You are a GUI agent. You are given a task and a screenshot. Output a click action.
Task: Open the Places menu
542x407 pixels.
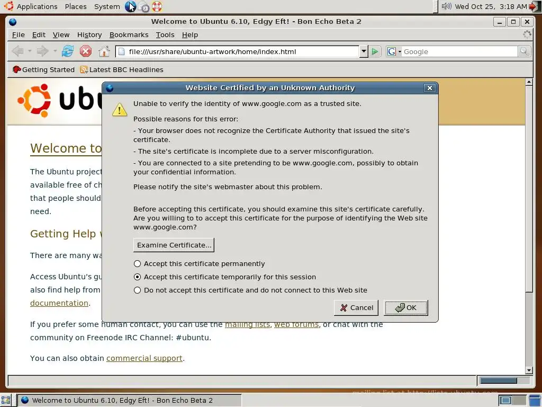pyautogui.click(x=76, y=6)
